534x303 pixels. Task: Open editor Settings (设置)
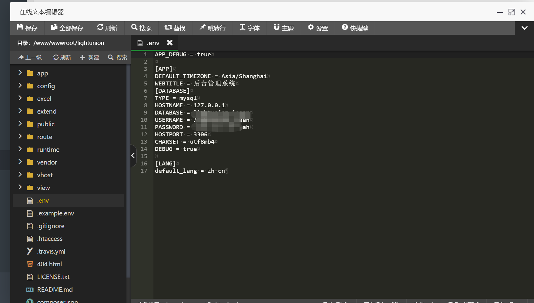318,28
